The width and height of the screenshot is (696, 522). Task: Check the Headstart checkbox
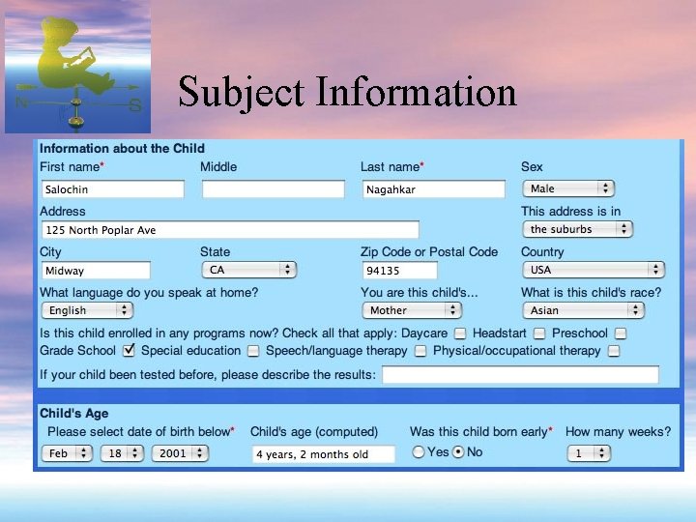point(539,333)
